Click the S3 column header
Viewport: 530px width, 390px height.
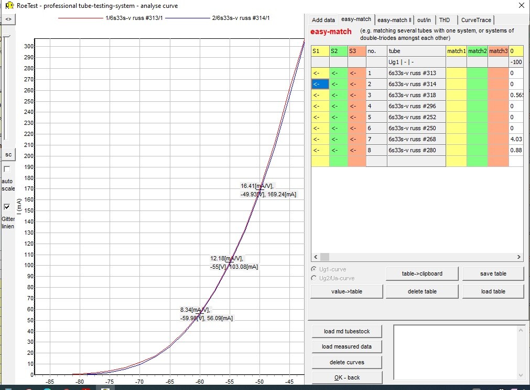point(356,51)
